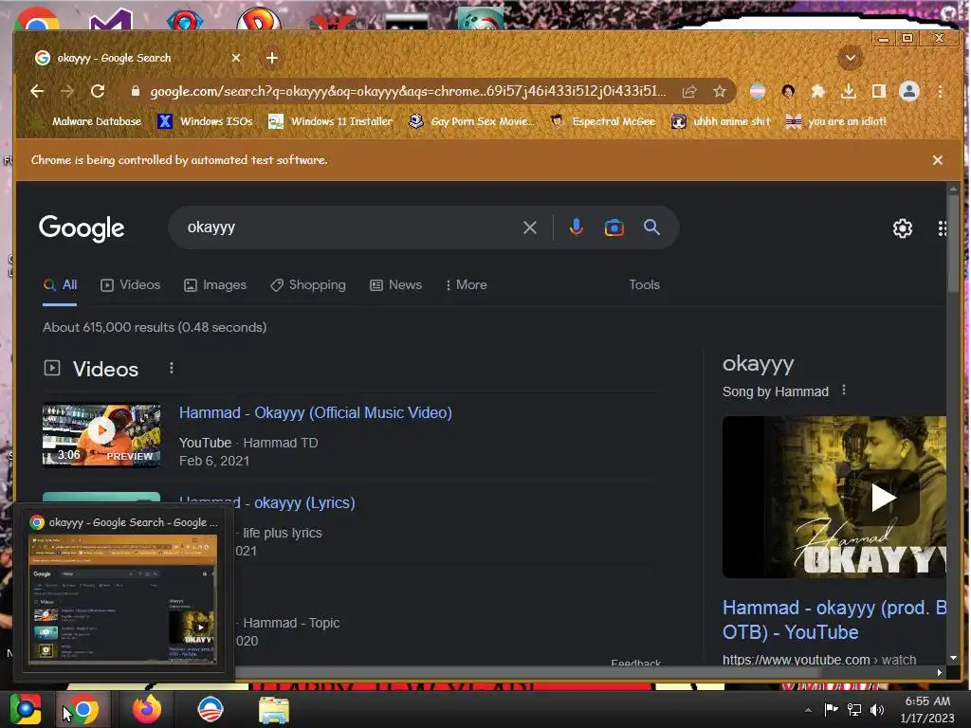Switch to the Images results tab

[x=215, y=284]
